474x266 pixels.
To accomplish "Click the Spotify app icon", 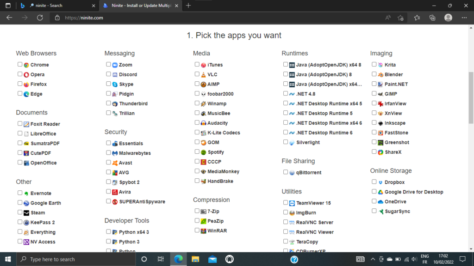I will pos(204,152).
